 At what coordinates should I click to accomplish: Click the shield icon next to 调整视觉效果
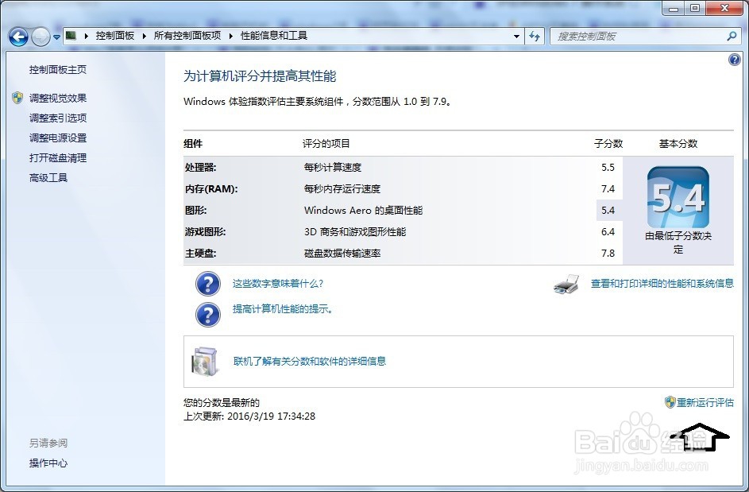(17, 98)
